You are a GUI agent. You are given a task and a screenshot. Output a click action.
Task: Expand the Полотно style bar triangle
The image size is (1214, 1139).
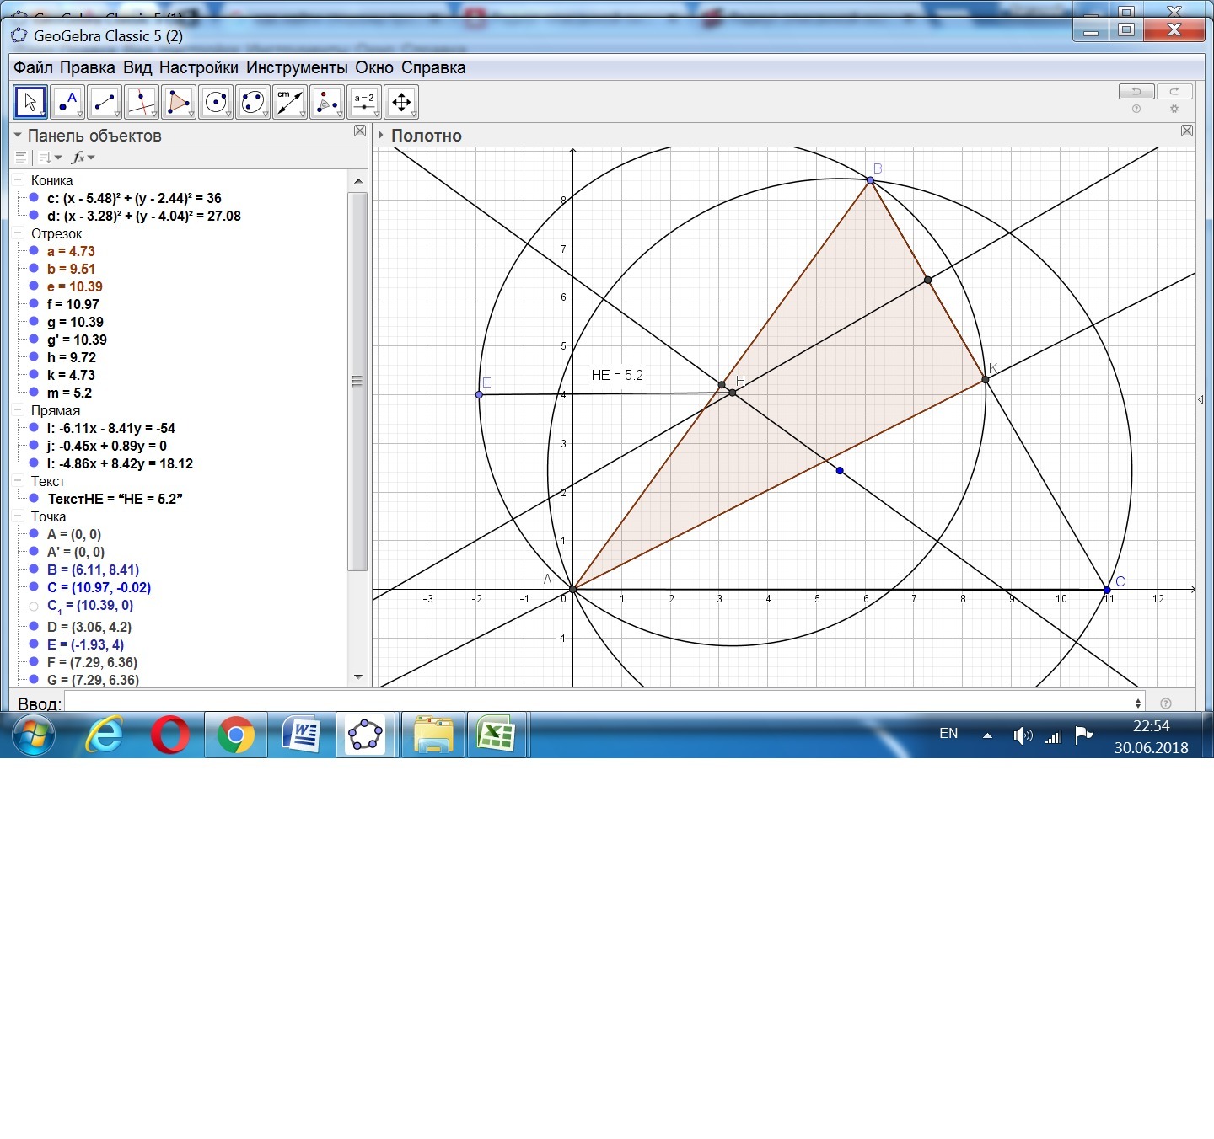(381, 136)
